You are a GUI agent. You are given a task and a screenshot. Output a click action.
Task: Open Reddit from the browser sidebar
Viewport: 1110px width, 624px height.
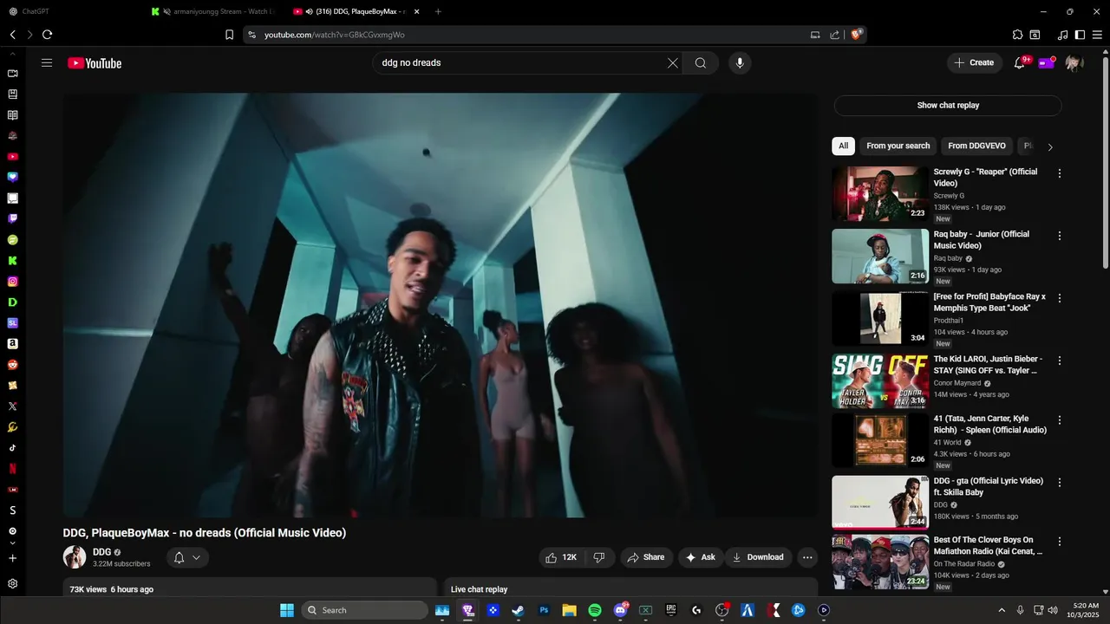click(x=12, y=365)
